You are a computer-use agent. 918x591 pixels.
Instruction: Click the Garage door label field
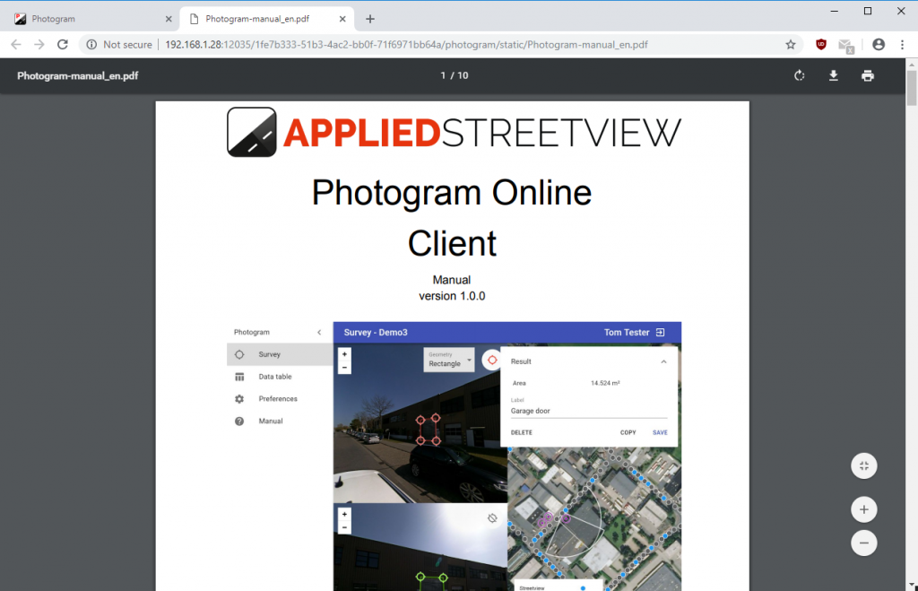pyautogui.click(x=588, y=411)
